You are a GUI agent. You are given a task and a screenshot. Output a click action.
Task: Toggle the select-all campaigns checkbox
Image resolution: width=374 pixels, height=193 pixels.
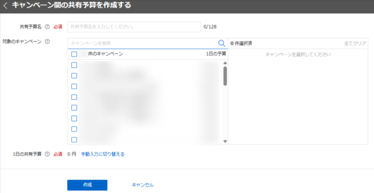[x=74, y=54]
